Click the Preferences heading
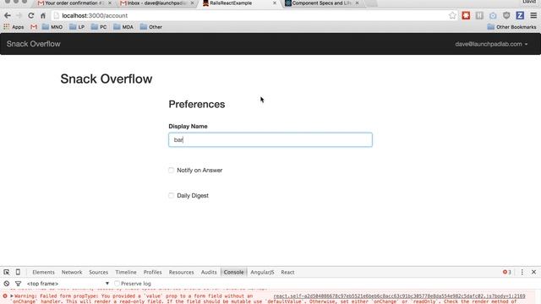Image resolution: width=541 pixels, height=304 pixels. [x=197, y=105]
